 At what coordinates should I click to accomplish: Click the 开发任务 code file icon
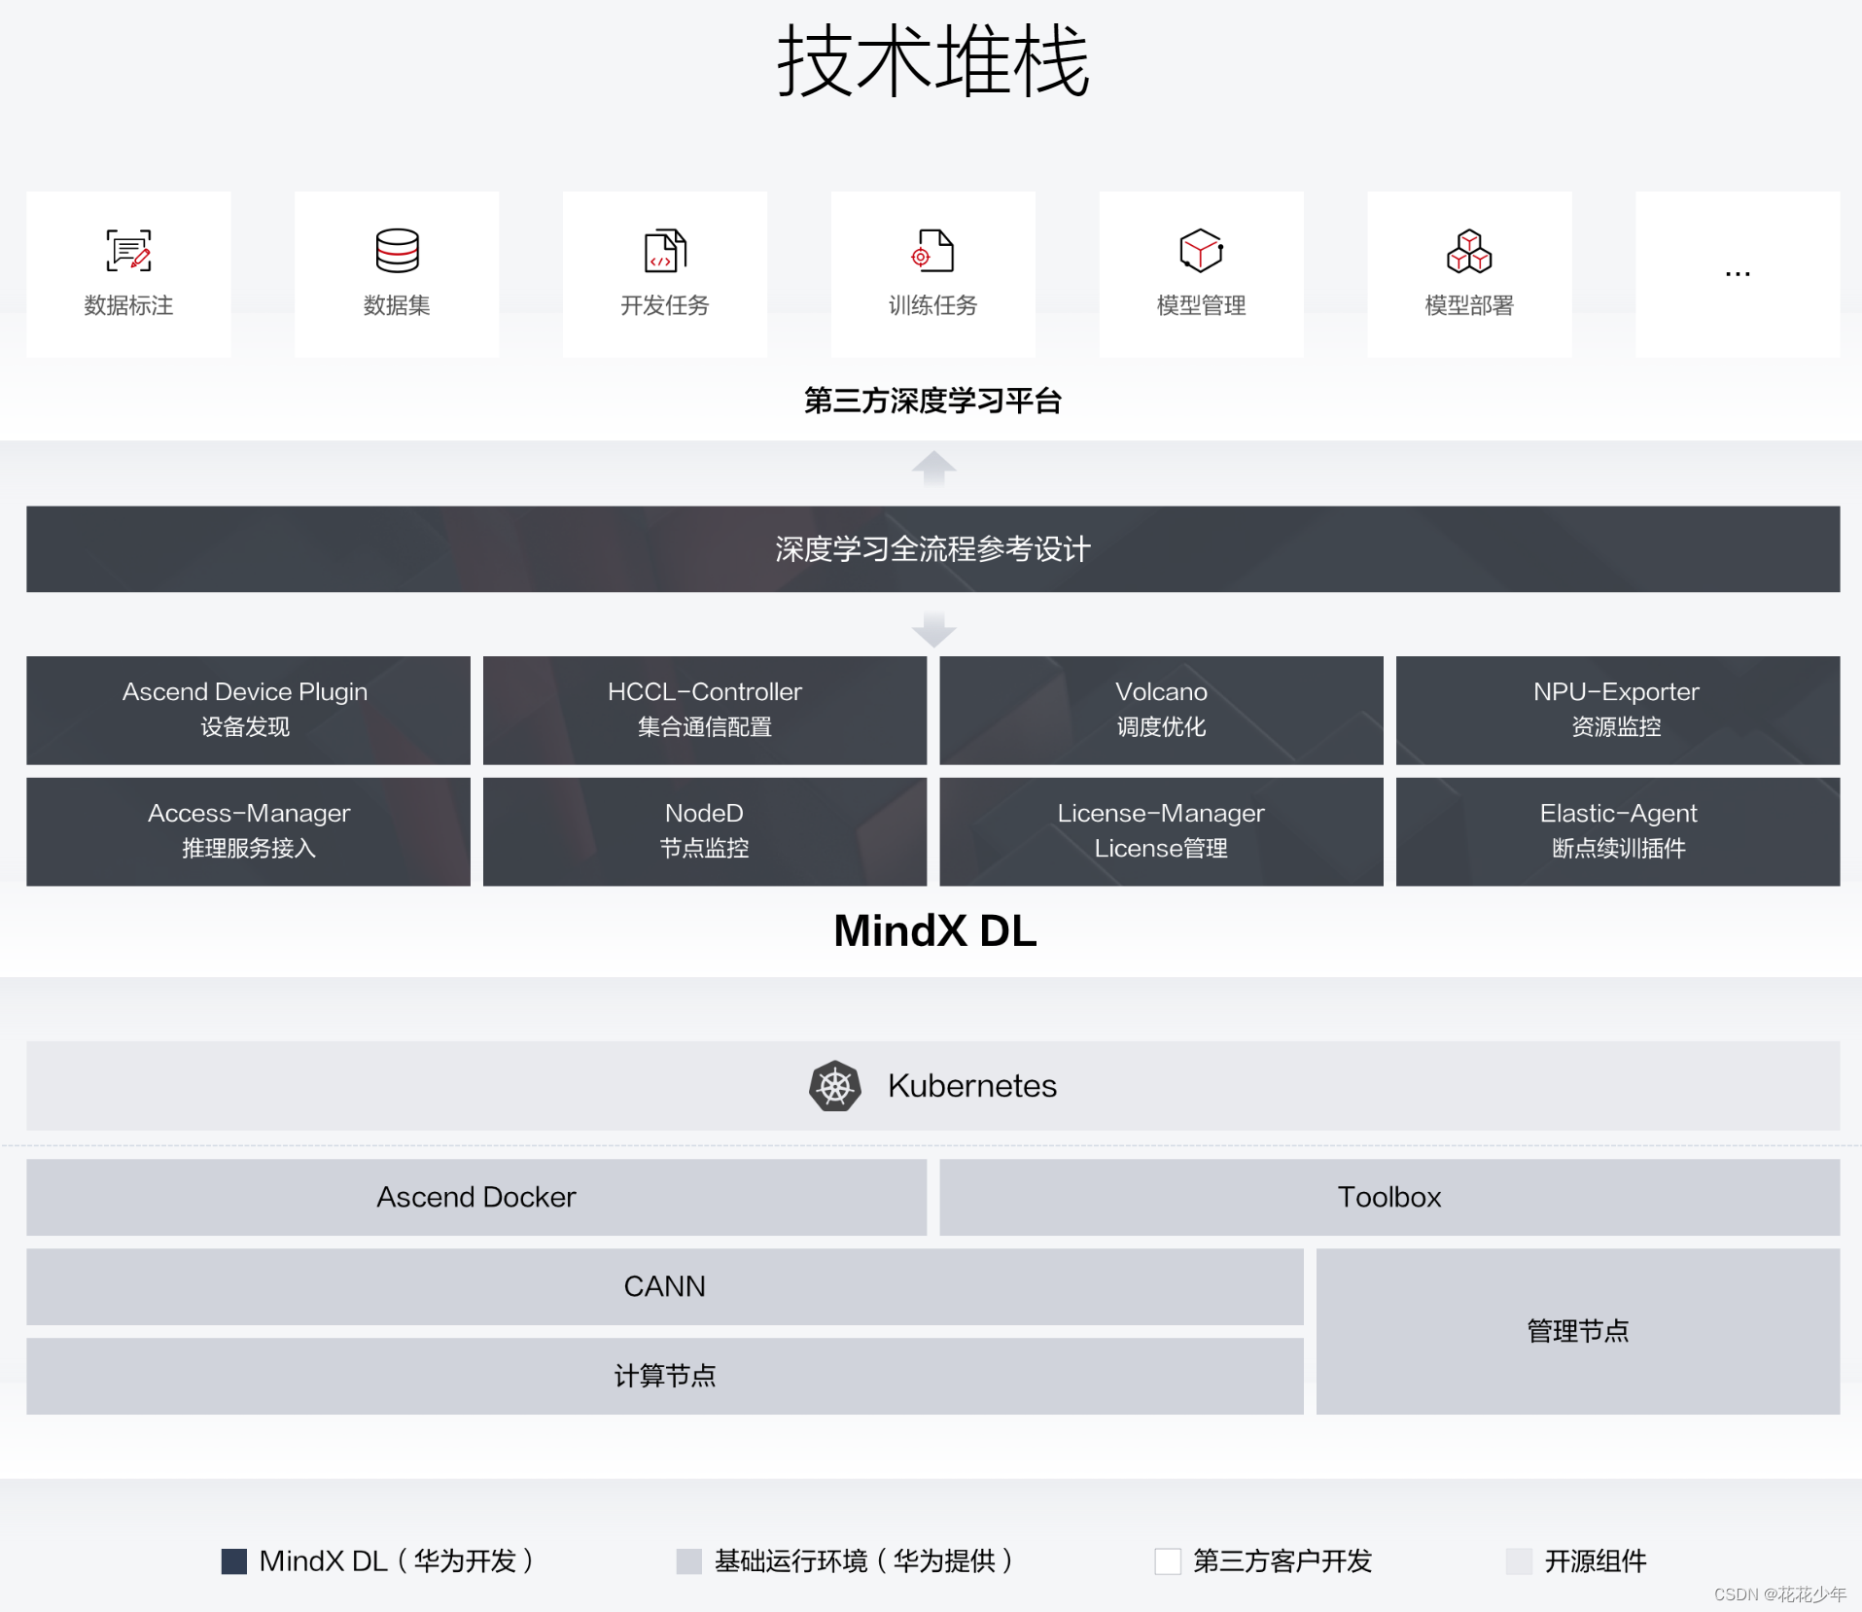point(665,251)
